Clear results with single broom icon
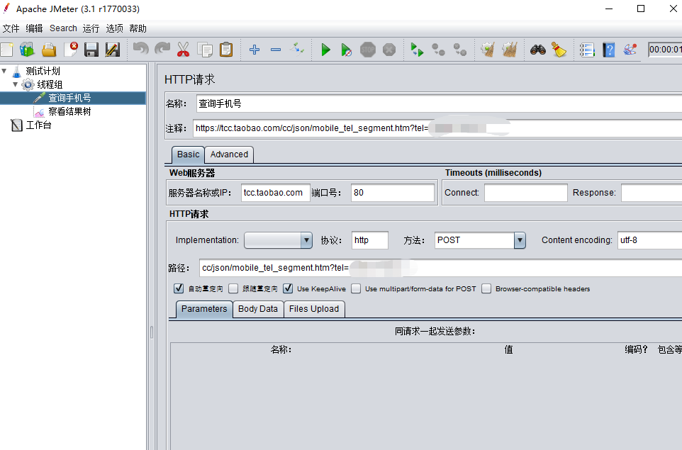The image size is (682, 450). [x=488, y=50]
